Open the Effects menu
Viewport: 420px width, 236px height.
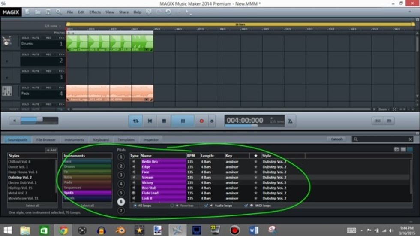point(95,12)
